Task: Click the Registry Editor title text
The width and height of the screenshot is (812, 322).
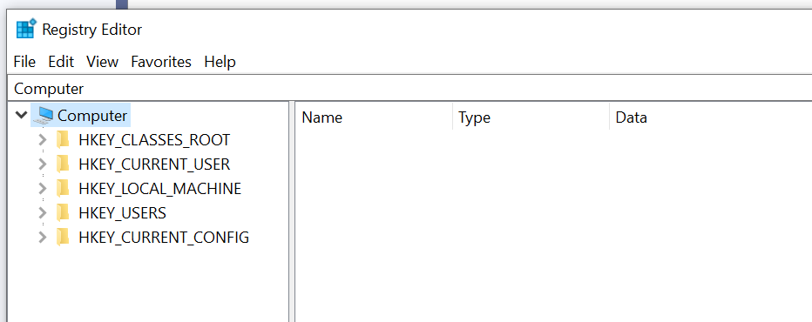Action: click(91, 30)
